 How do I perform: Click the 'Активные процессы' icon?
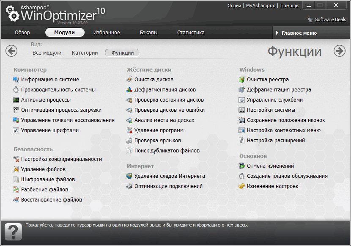(x=16, y=100)
